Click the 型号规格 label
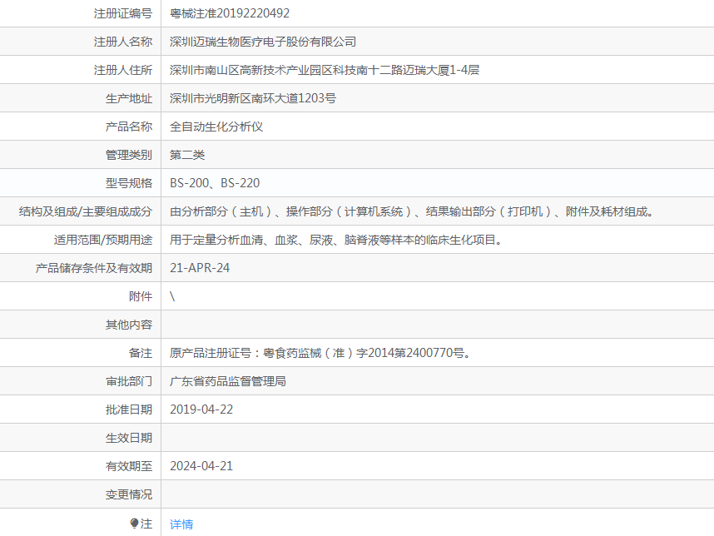714x536 pixels. pos(129,183)
